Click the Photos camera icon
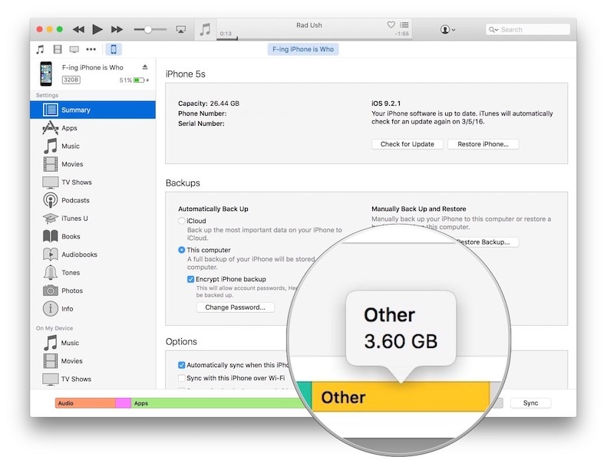 51,291
